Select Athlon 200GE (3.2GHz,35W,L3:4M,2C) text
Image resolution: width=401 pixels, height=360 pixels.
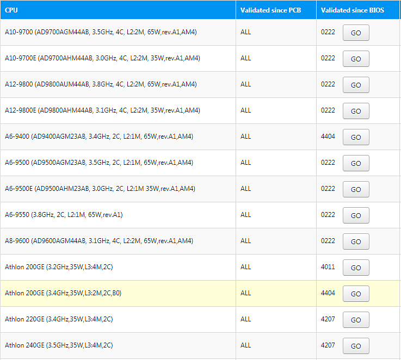point(59,266)
